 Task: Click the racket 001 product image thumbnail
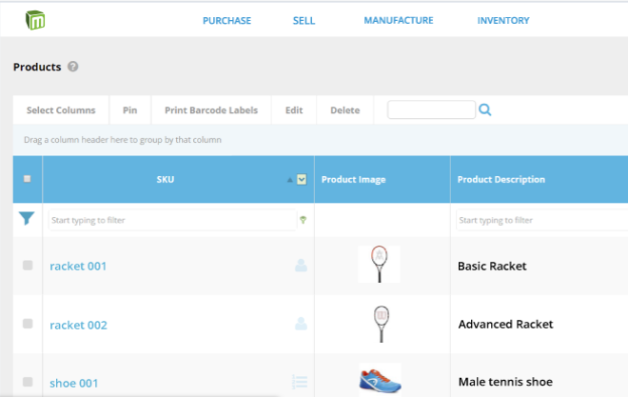point(379,264)
